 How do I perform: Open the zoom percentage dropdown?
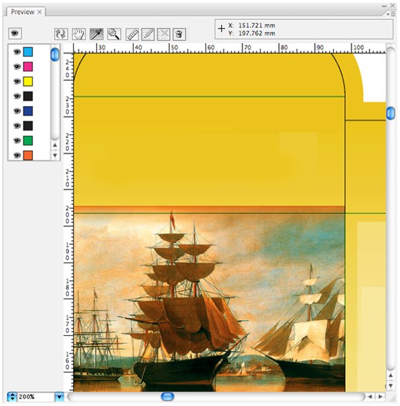click(59, 397)
